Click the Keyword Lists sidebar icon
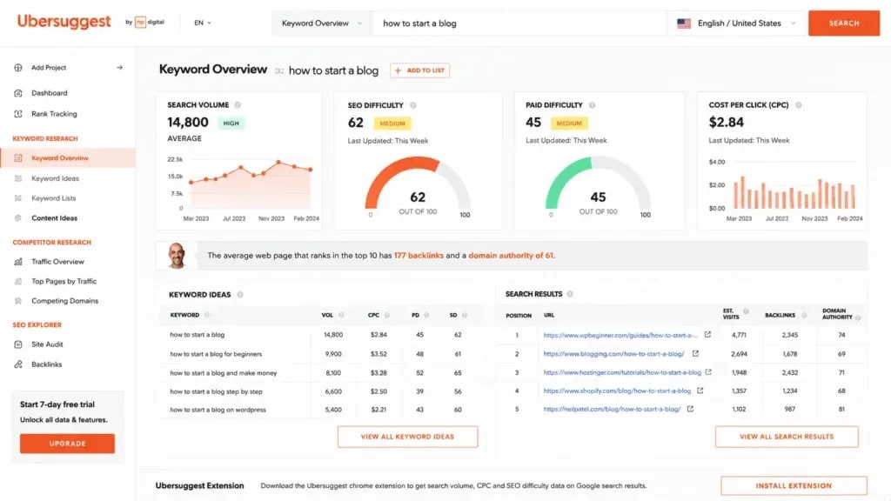 18,198
